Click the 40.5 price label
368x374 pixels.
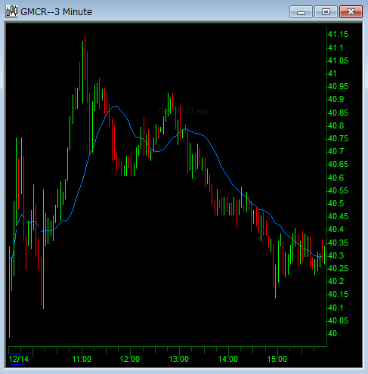(336, 203)
